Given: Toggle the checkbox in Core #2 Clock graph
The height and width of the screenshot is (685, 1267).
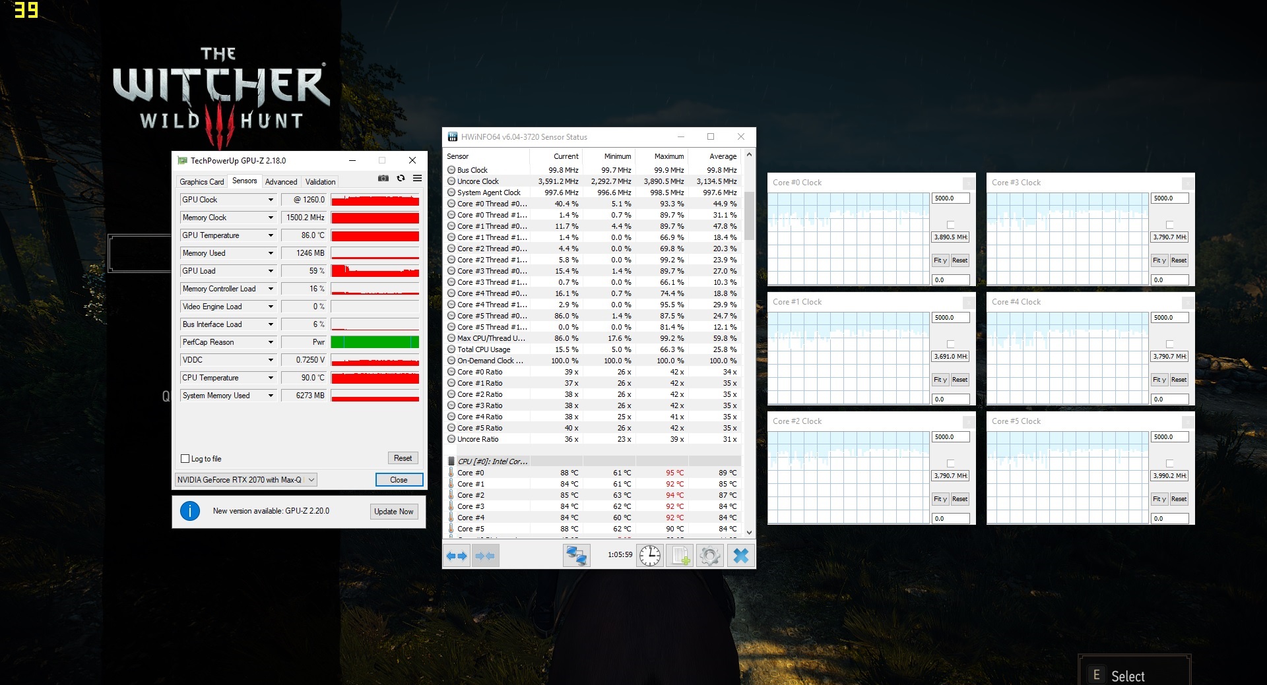Looking at the screenshot, I should (951, 463).
